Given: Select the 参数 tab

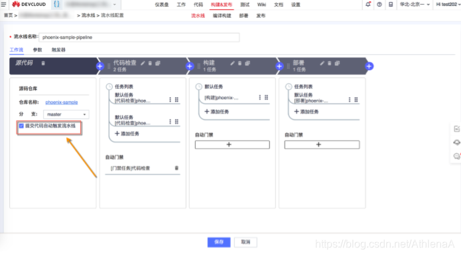Looking at the screenshot, I should tap(37, 50).
